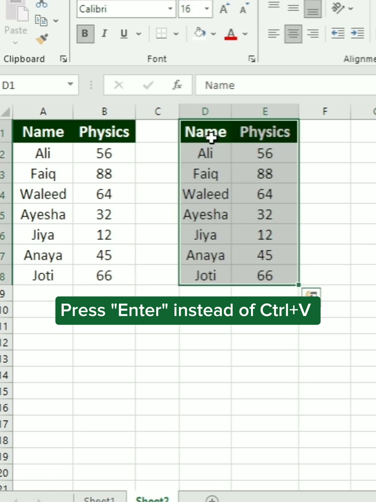Click the Increase Font Size icon
Viewport: 376px width, 502px height.
point(224,9)
